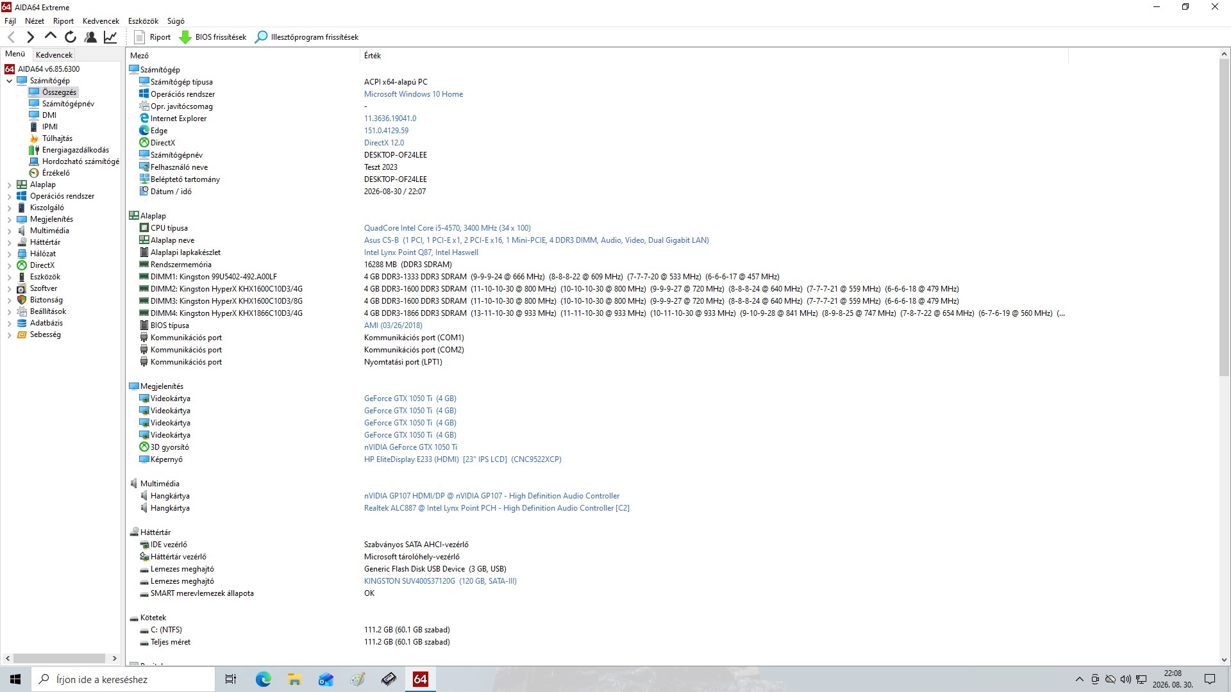Click the graph chart toolbar icon

click(x=110, y=37)
